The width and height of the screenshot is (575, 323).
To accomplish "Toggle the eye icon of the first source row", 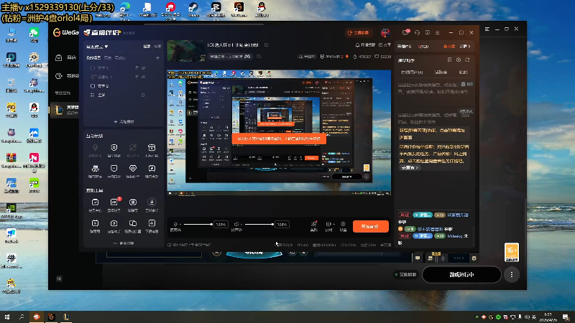I will coord(143,68).
